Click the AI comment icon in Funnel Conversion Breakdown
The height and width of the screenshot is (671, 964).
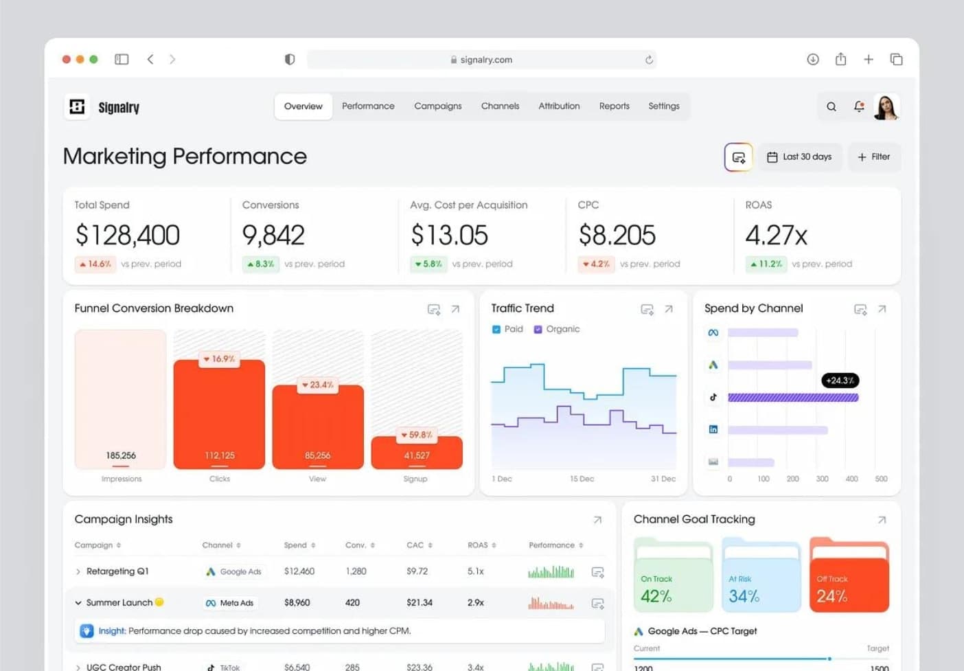433,309
